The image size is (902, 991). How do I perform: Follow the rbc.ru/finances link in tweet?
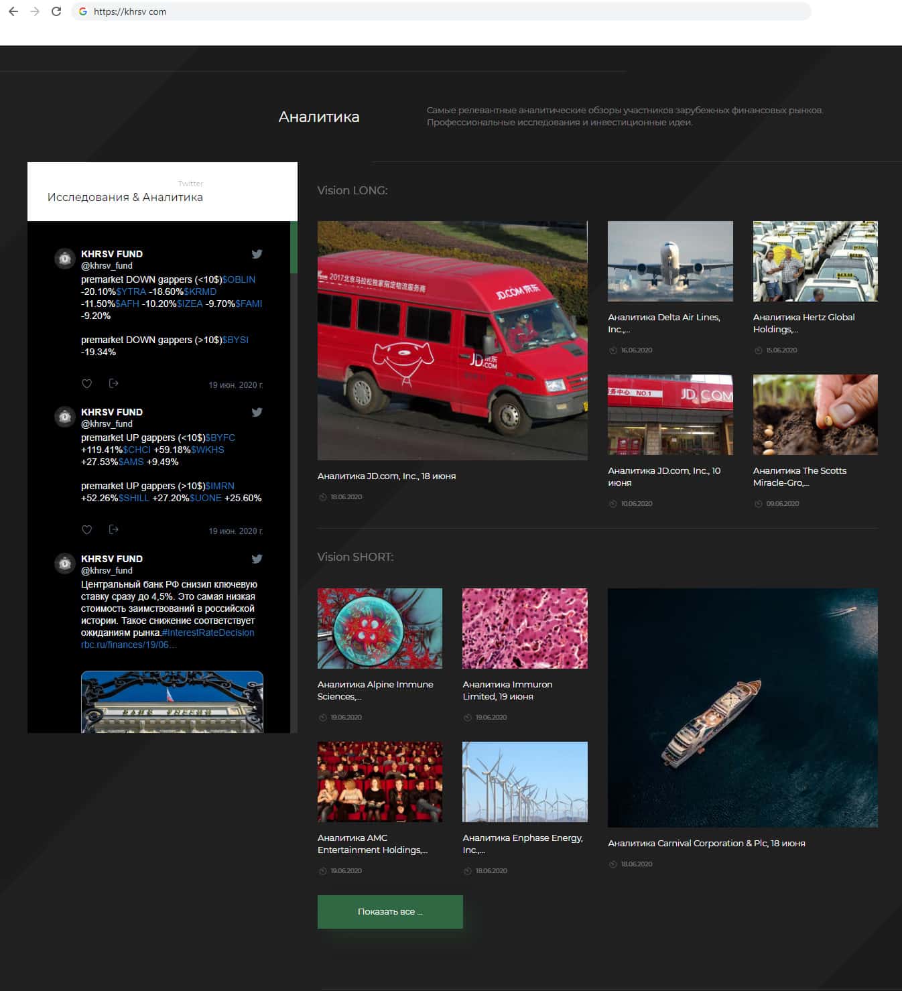(129, 645)
